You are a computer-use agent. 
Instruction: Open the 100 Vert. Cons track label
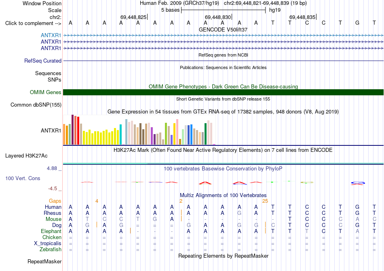pos(23,178)
